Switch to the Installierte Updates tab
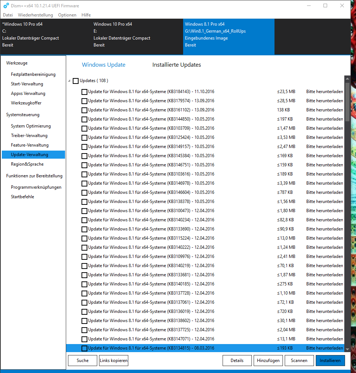 coord(177,65)
